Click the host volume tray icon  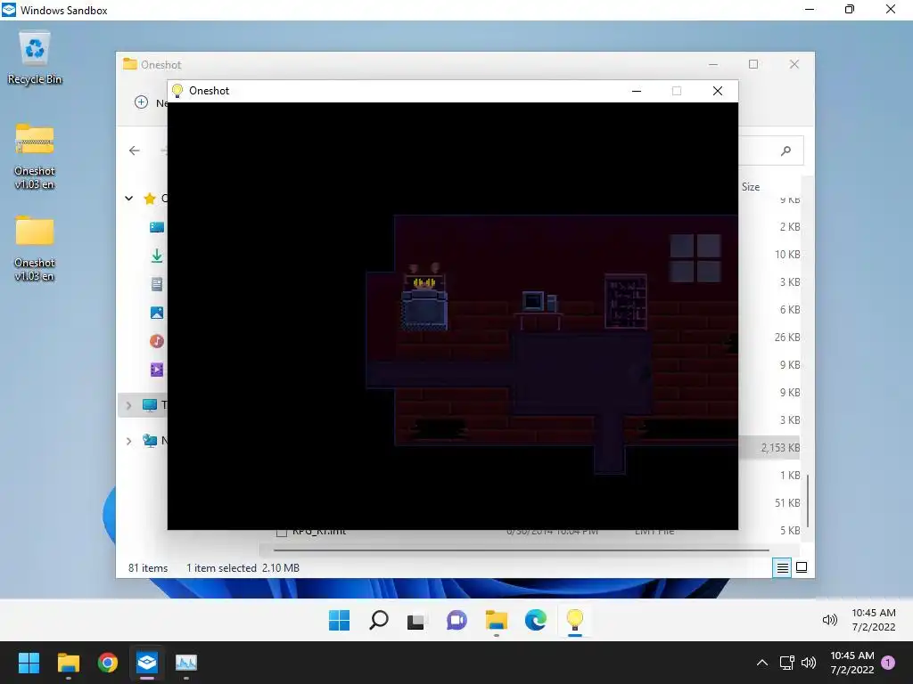point(809,663)
